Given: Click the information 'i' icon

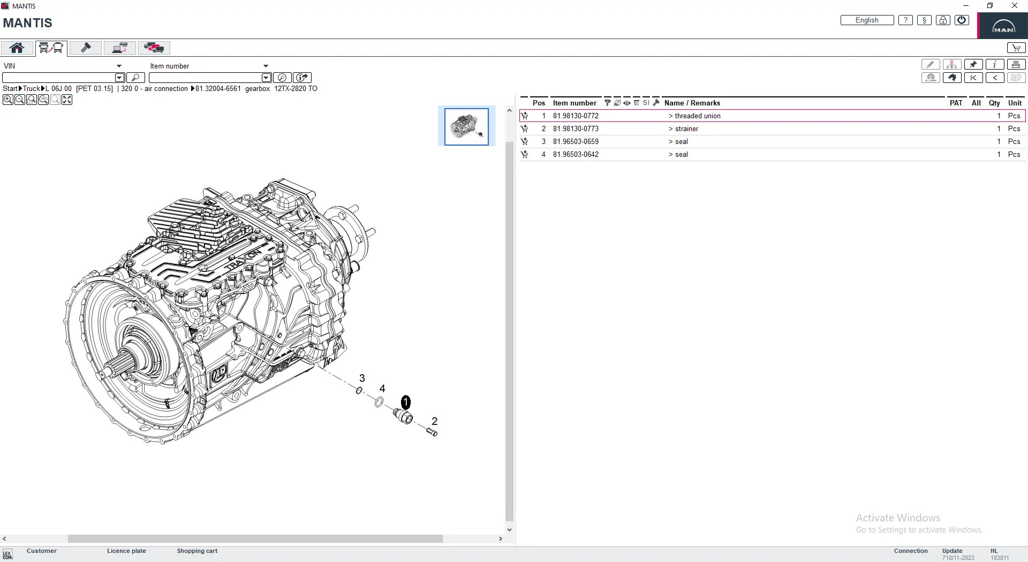Looking at the screenshot, I should coord(994,64).
